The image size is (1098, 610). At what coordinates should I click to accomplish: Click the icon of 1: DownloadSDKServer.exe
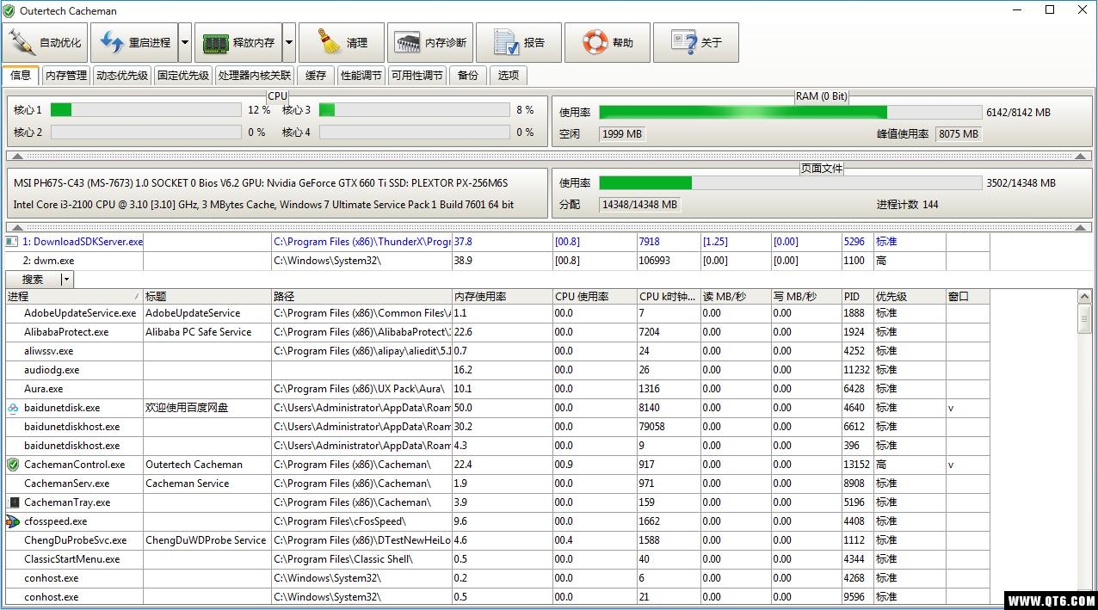pos(12,242)
